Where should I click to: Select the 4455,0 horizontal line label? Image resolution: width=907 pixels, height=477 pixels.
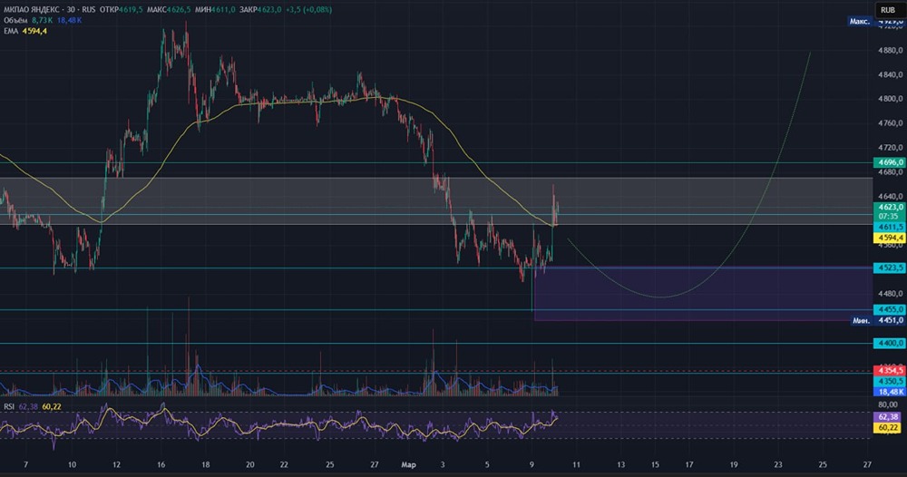click(889, 310)
